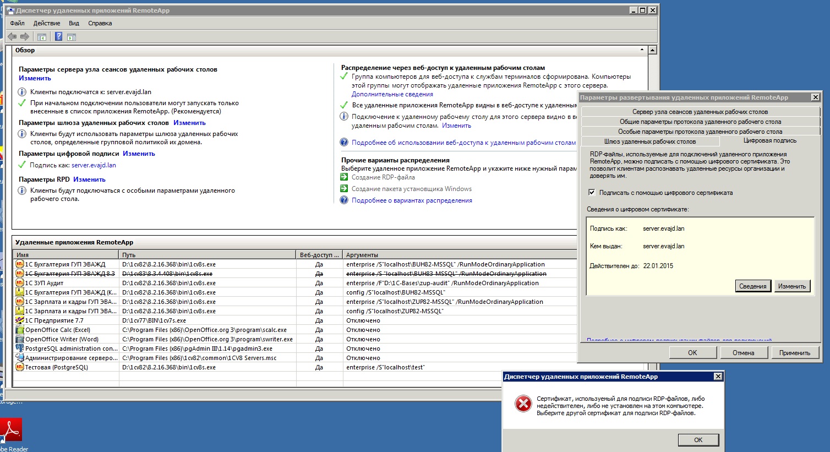Open 'Подробнее об использовании веб-доступа' link
This screenshot has width=830, height=452.
point(463,143)
